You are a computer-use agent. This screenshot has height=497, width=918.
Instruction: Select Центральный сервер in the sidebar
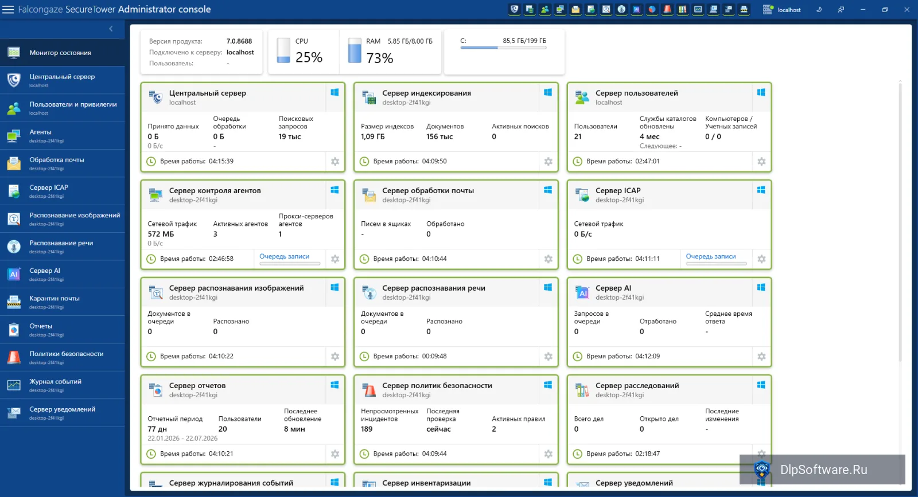tap(63, 80)
